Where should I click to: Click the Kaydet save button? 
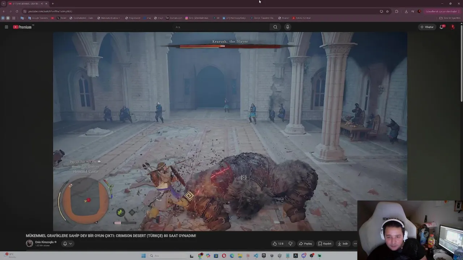tap(325, 244)
